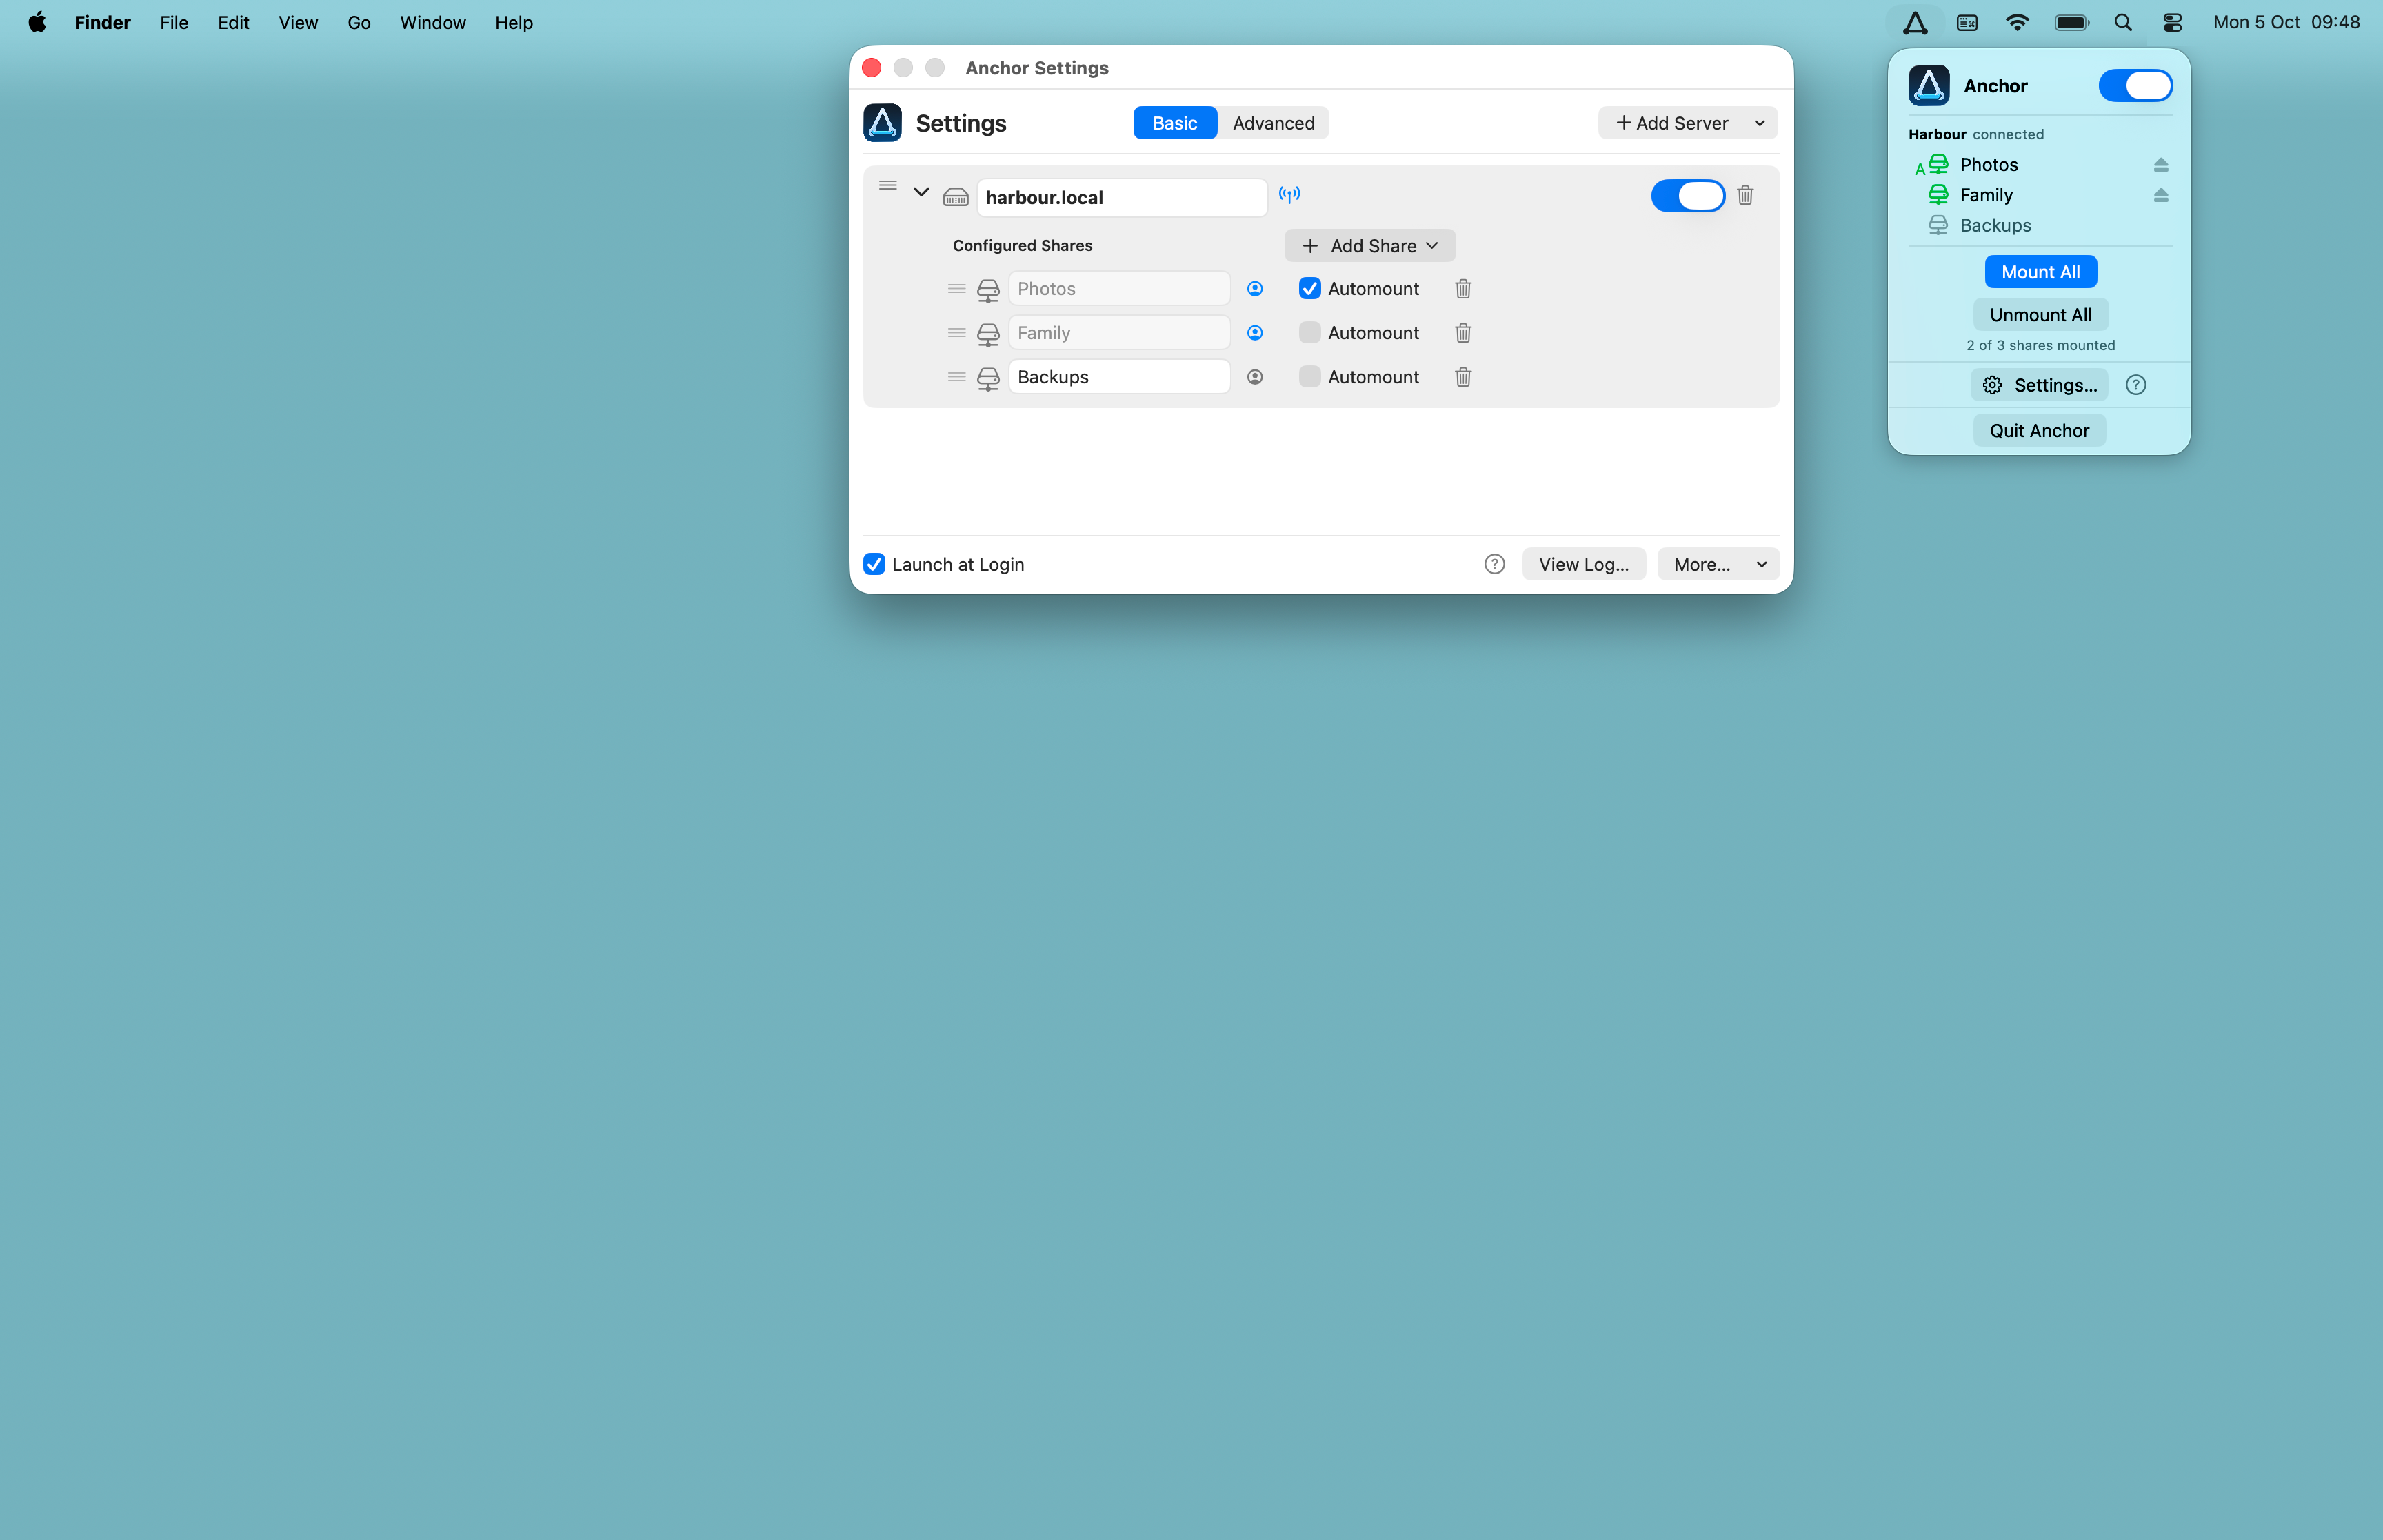
Task: Click the View Log... button
Action: click(1583, 564)
